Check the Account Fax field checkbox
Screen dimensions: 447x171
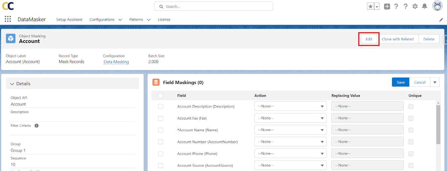coord(161,118)
